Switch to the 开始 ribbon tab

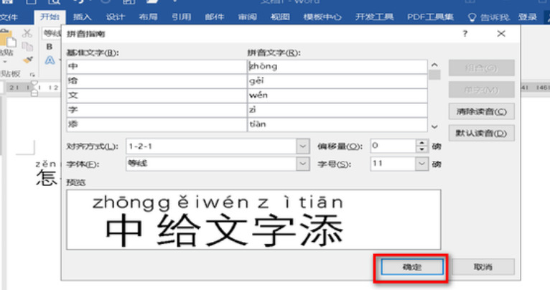(50, 17)
